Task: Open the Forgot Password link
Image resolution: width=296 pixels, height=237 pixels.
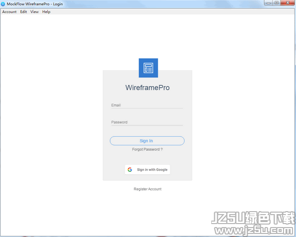Action: pyautogui.click(x=147, y=149)
